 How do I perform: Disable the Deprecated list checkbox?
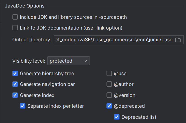tap(117, 117)
